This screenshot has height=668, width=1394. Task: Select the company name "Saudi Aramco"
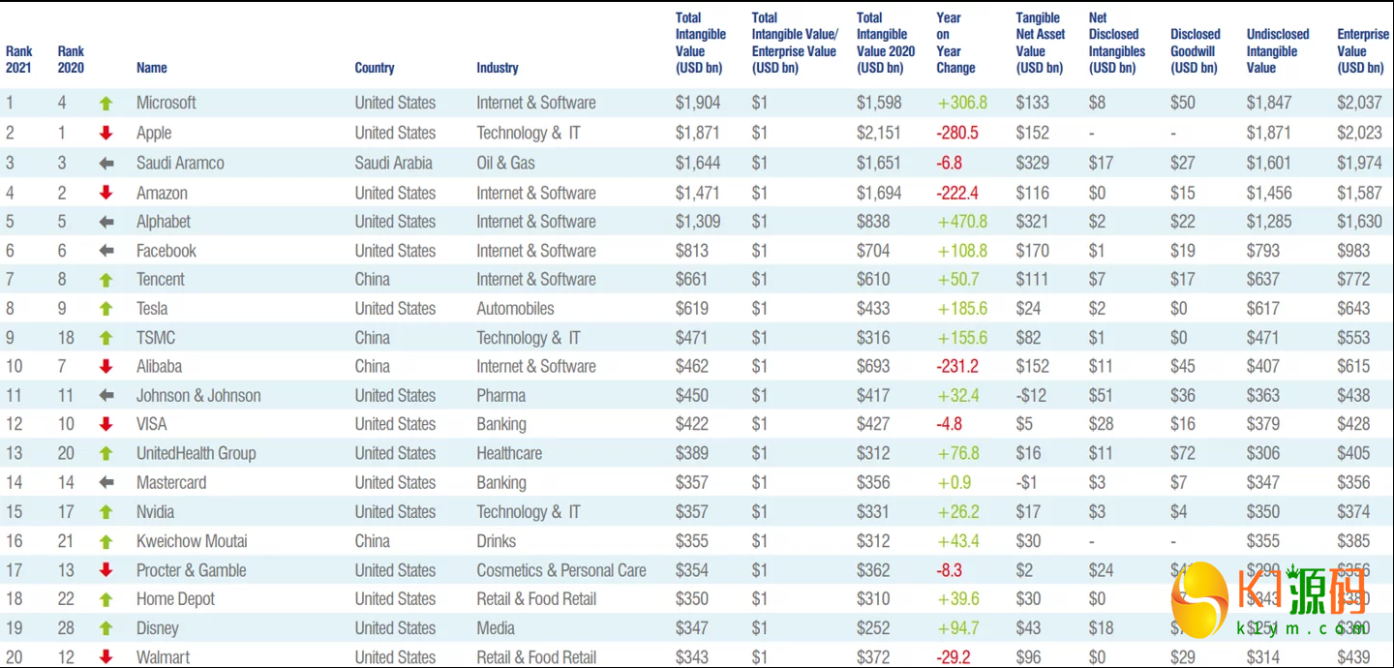click(x=180, y=163)
